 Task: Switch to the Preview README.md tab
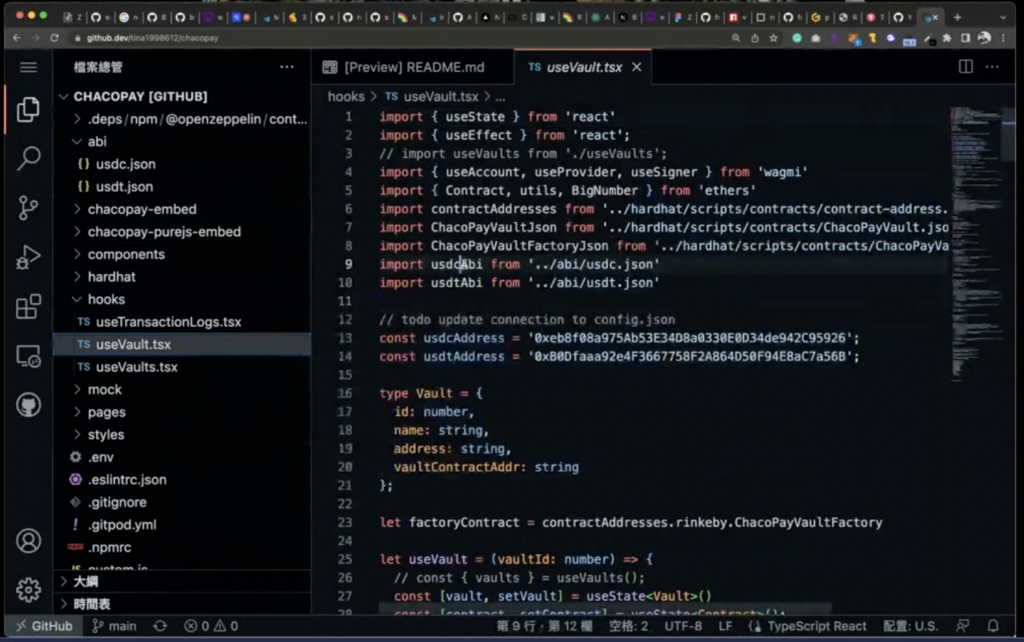(413, 67)
